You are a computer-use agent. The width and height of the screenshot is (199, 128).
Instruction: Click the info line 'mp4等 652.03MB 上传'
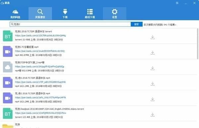coord(39,71)
